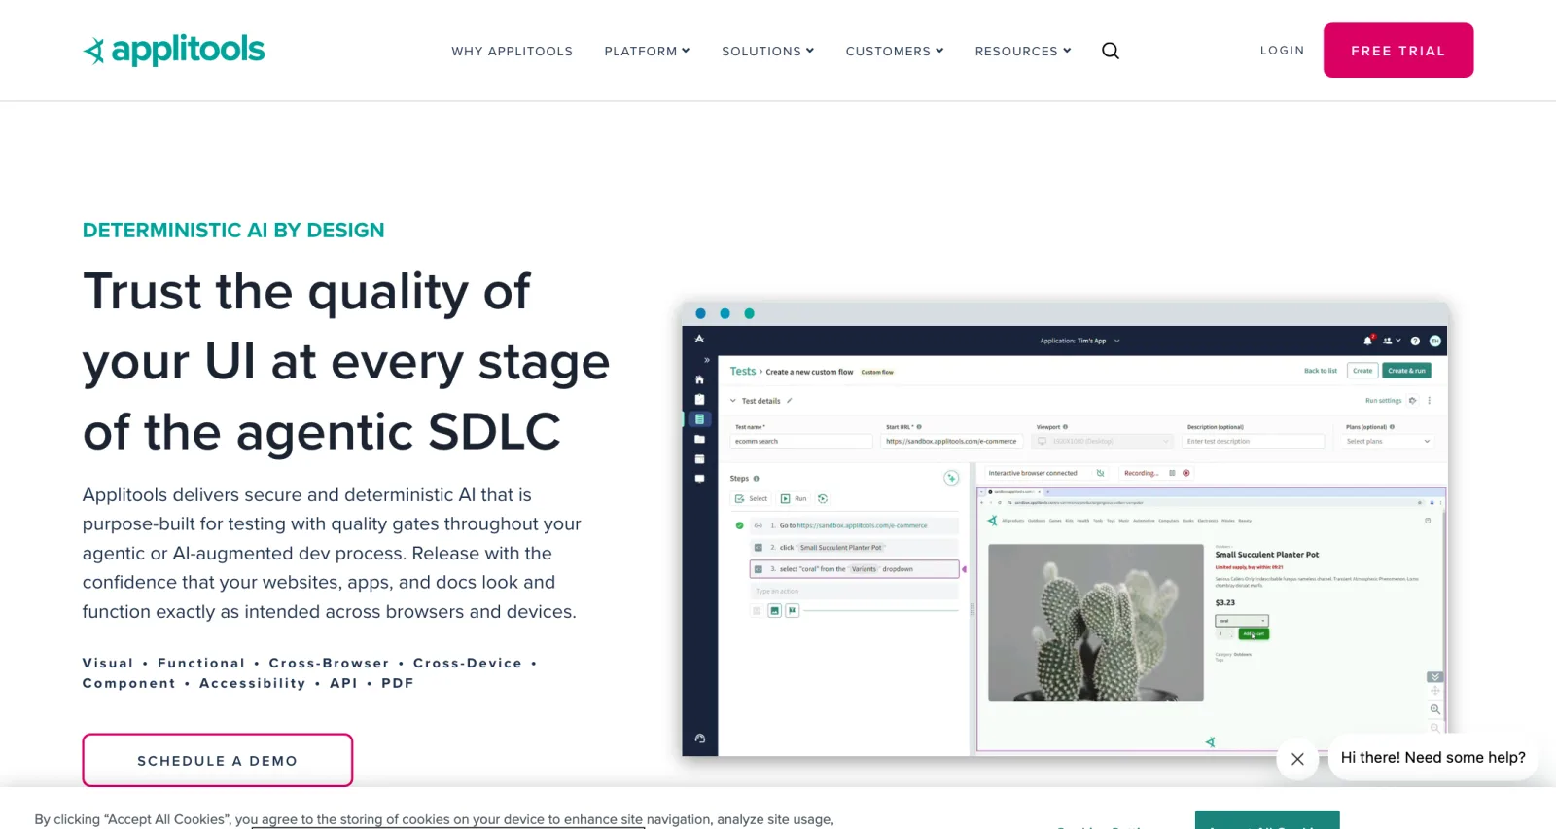Click the disconnect icon beside 'Interactive browser connected'
Image resolution: width=1556 pixels, height=829 pixels.
(1100, 473)
